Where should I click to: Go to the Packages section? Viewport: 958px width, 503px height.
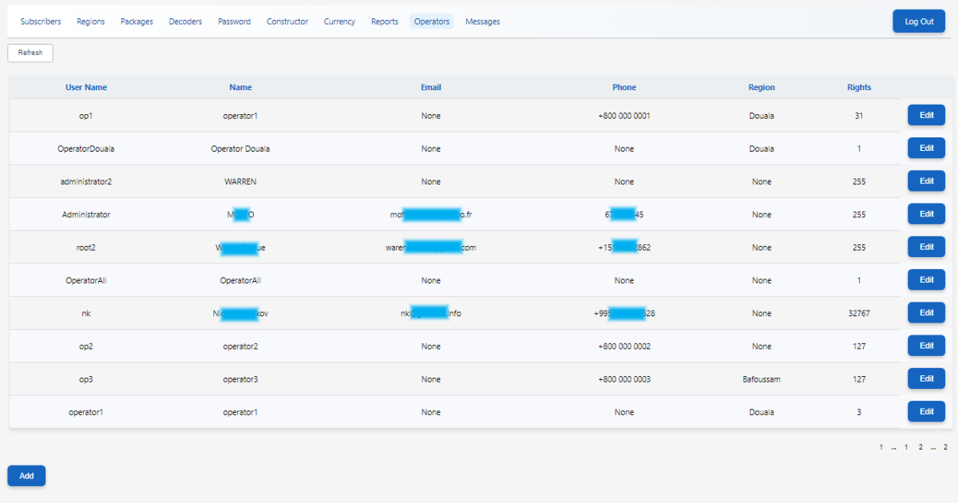[137, 22]
